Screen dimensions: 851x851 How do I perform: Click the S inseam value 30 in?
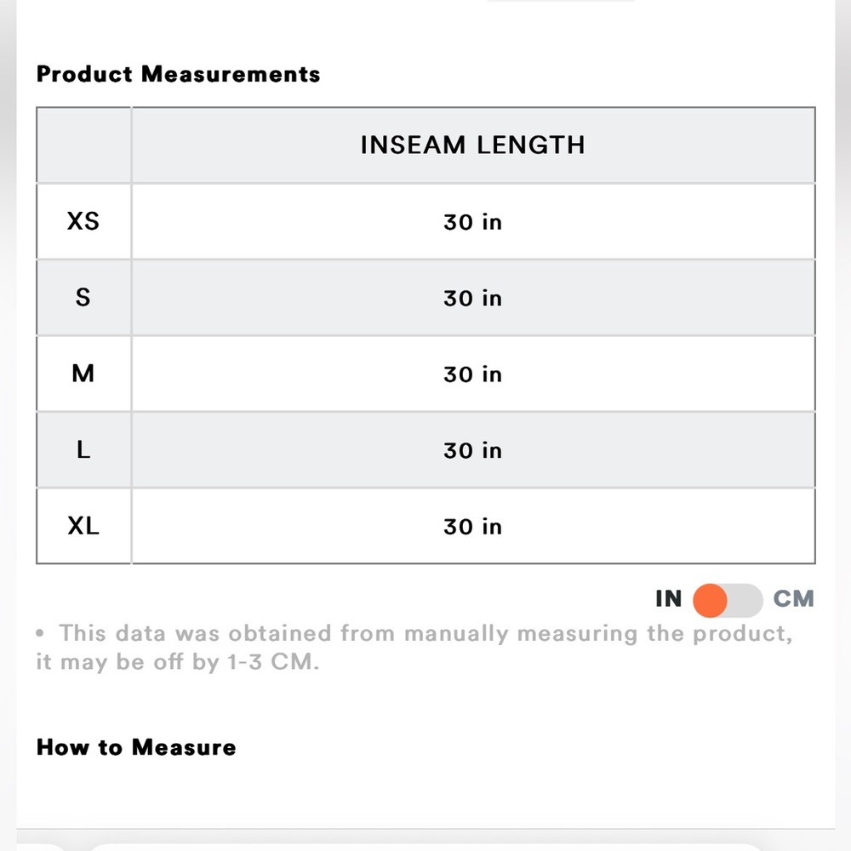pyautogui.click(x=472, y=298)
